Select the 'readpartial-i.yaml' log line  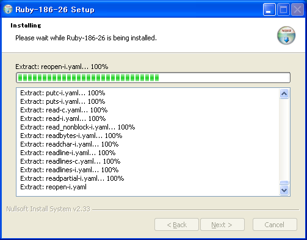[72, 178]
